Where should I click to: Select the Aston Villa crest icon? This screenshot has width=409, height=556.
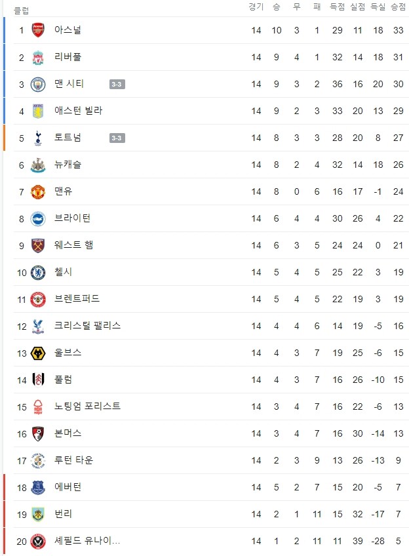38,111
